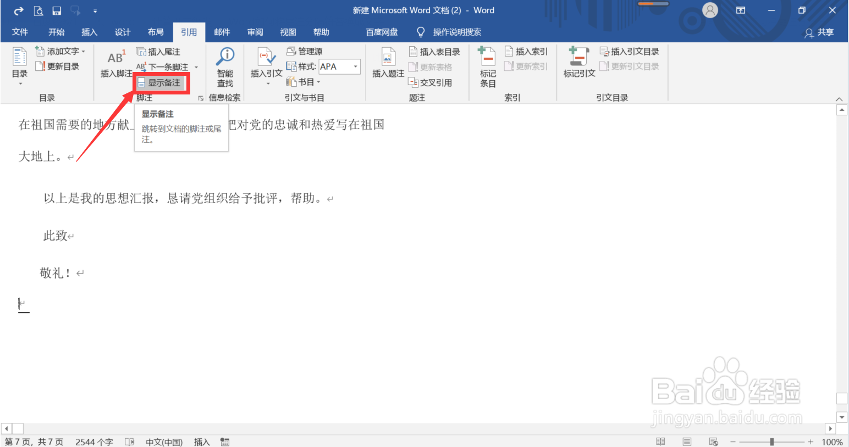This screenshot has width=849, height=447.
Task: Click 添加文字 add text button
Action: pos(60,51)
